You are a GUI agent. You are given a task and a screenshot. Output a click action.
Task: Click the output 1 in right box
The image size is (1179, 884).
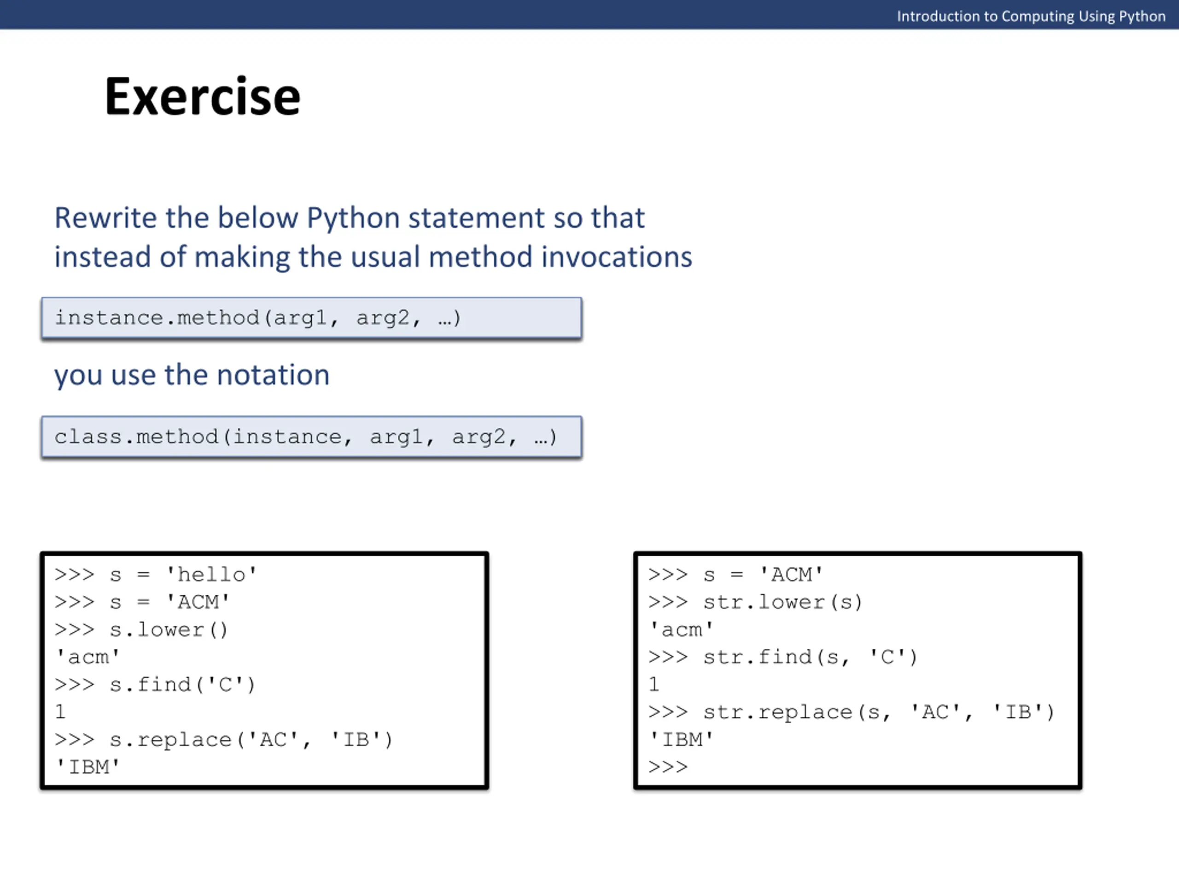pyautogui.click(x=654, y=684)
